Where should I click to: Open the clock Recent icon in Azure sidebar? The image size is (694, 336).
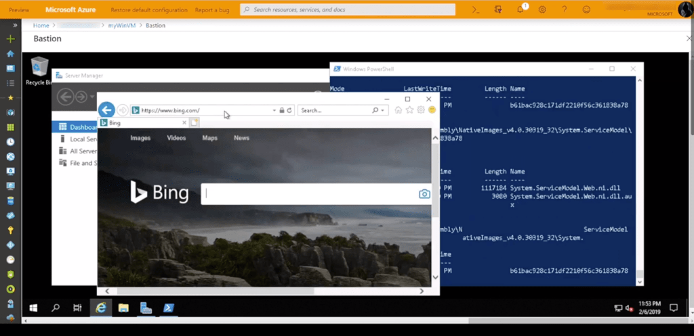[11, 142]
